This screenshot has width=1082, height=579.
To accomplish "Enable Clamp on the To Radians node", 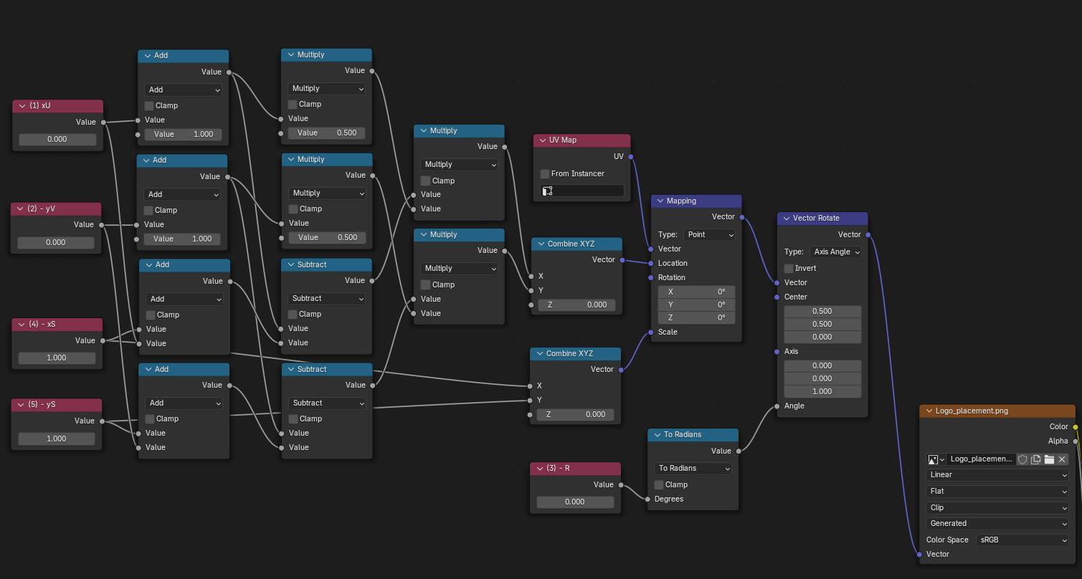I will 659,484.
